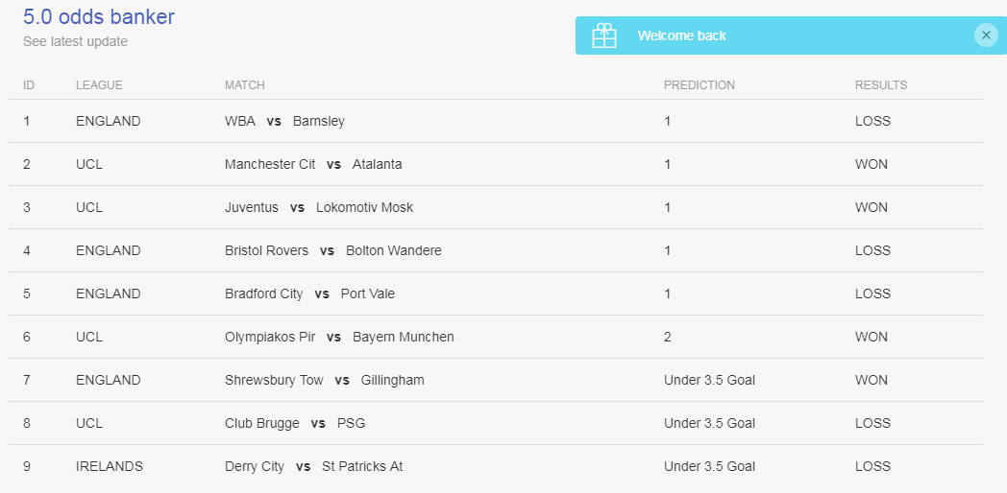
Task: Click the Shrewsbury Tow vs Gillingham match
Action: point(324,381)
